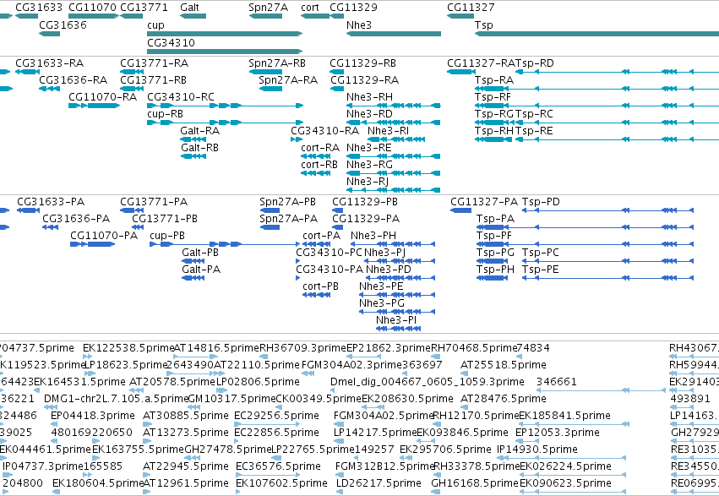
Task: Click EST label EK185841.5prime
Action: click(x=565, y=417)
